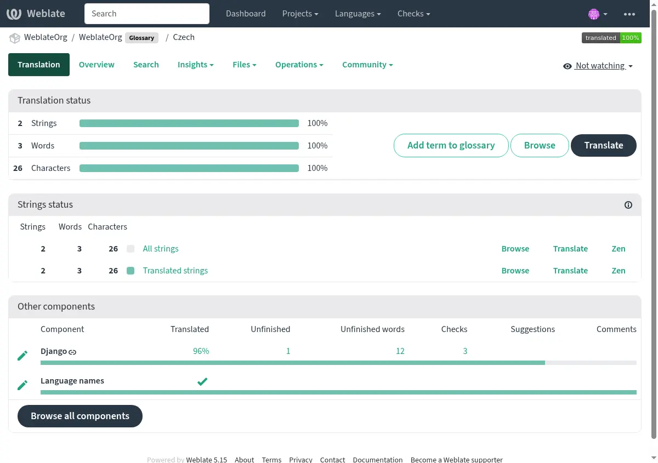Click Django's unfinished count 1
Viewport: 658px width, 463px height.
click(288, 351)
